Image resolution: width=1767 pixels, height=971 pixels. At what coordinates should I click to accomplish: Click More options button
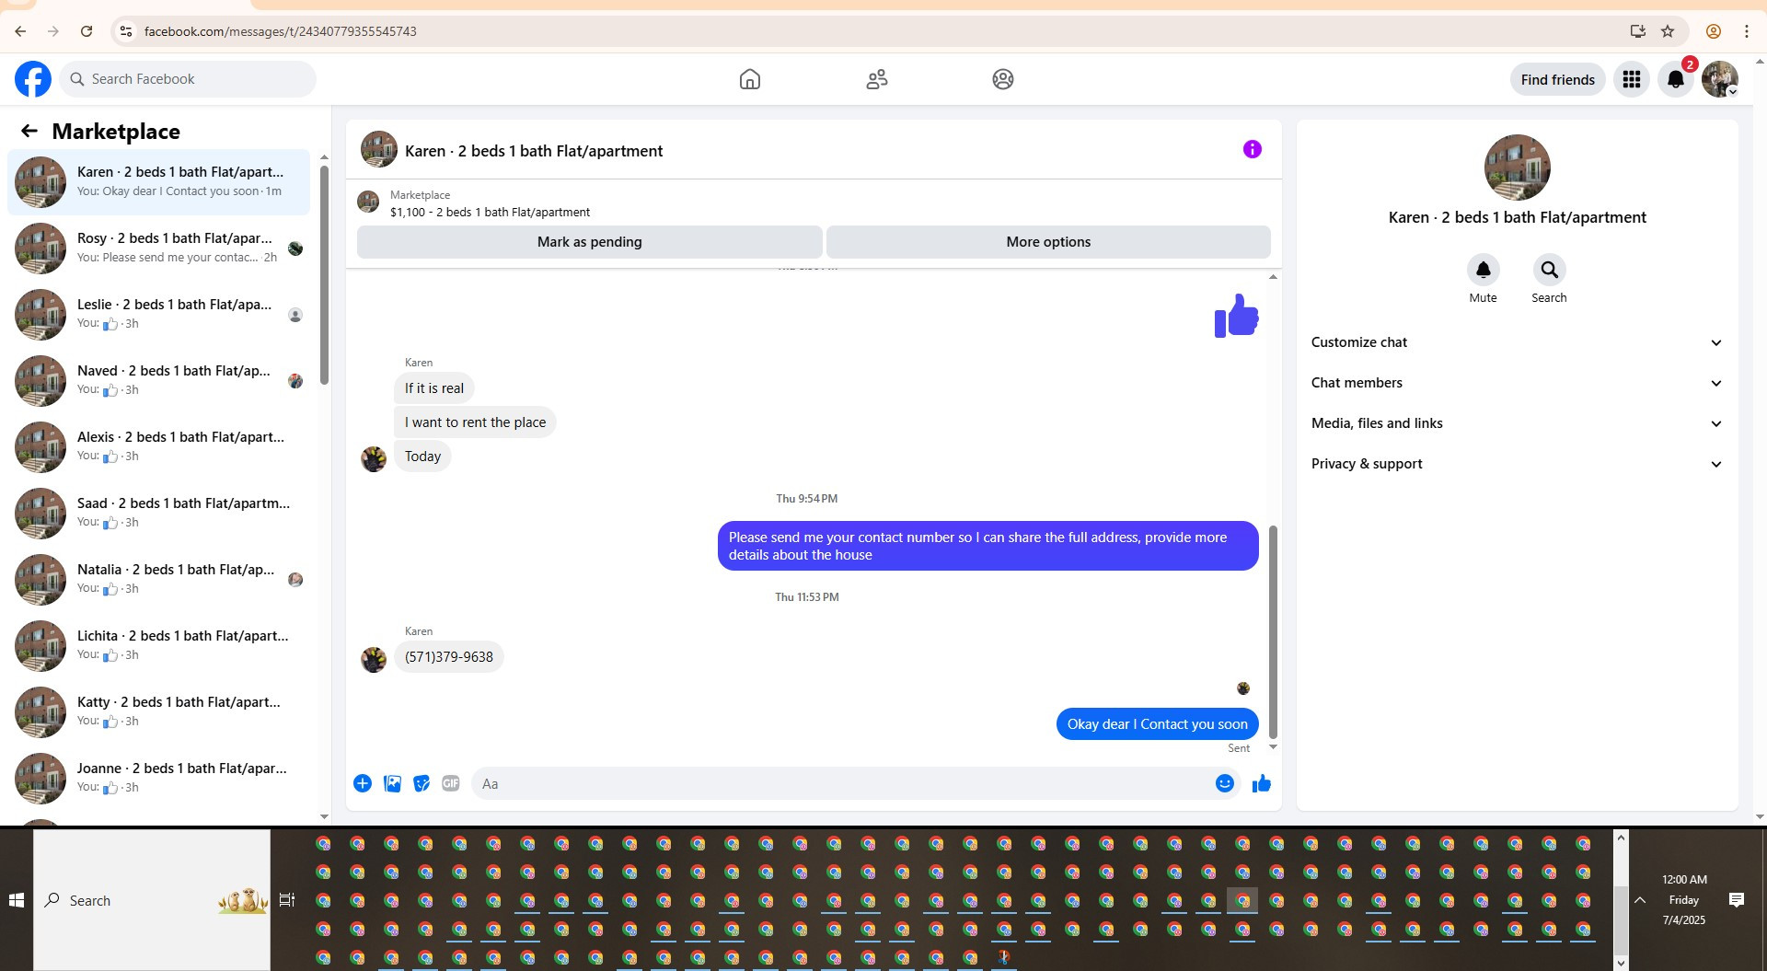1048,242
